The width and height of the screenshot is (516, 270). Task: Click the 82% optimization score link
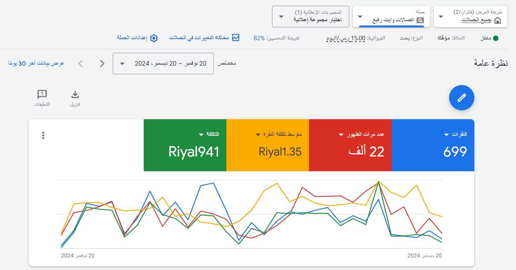pos(259,38)
